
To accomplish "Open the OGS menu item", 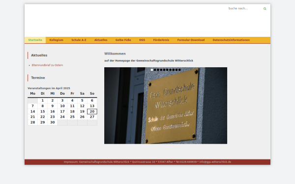I will pos(142,40).
